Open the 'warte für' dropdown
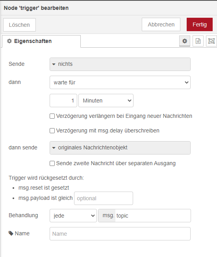This screenshot has width=217, height=257. coord(120,82)
